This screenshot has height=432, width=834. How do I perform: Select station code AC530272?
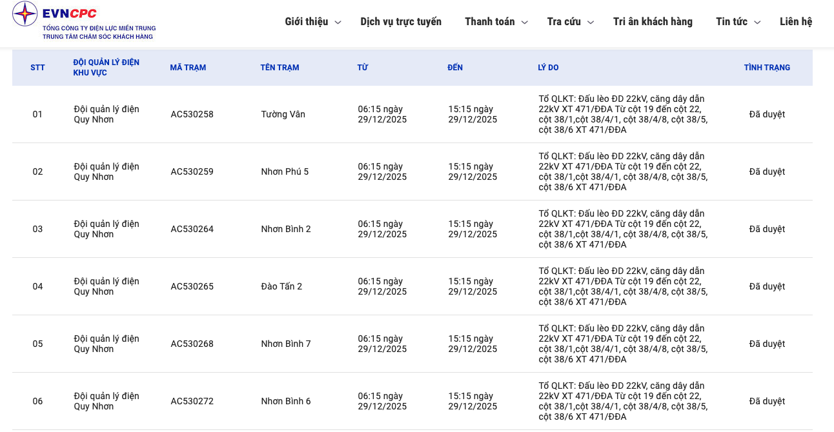[x=192, y=402]
